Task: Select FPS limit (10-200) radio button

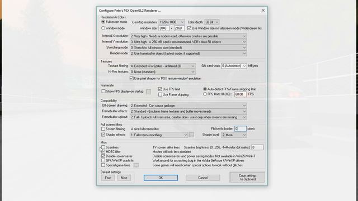Action: click(x=205, y=94)
